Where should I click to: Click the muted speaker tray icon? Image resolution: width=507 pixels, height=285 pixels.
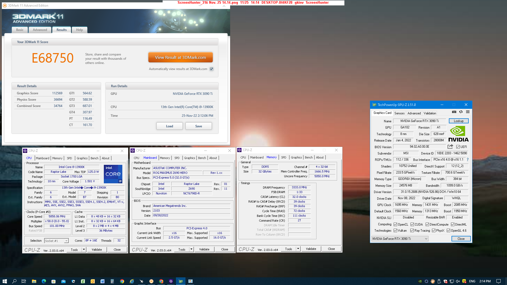[458, 281]
